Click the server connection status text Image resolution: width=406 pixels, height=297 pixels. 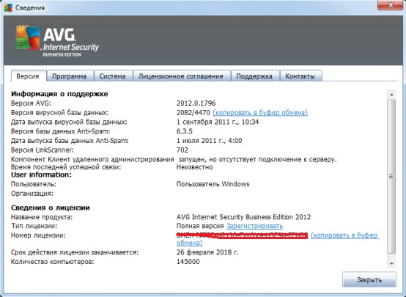(x=258, y=159)
